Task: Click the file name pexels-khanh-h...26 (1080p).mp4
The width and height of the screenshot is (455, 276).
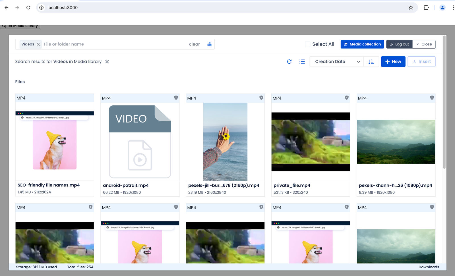Action: coord(396,185)
